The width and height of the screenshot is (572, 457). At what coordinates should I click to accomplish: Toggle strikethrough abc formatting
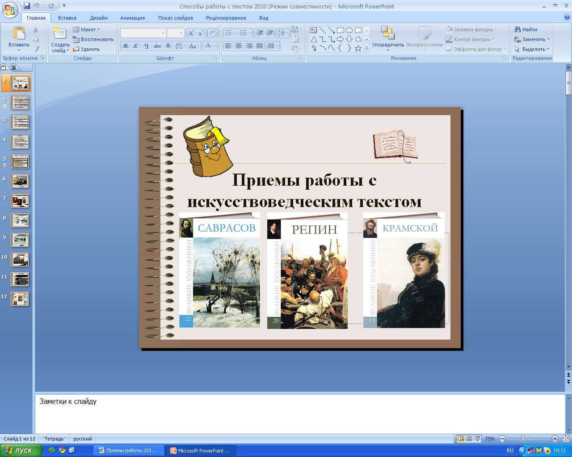(x=157, y=46)
